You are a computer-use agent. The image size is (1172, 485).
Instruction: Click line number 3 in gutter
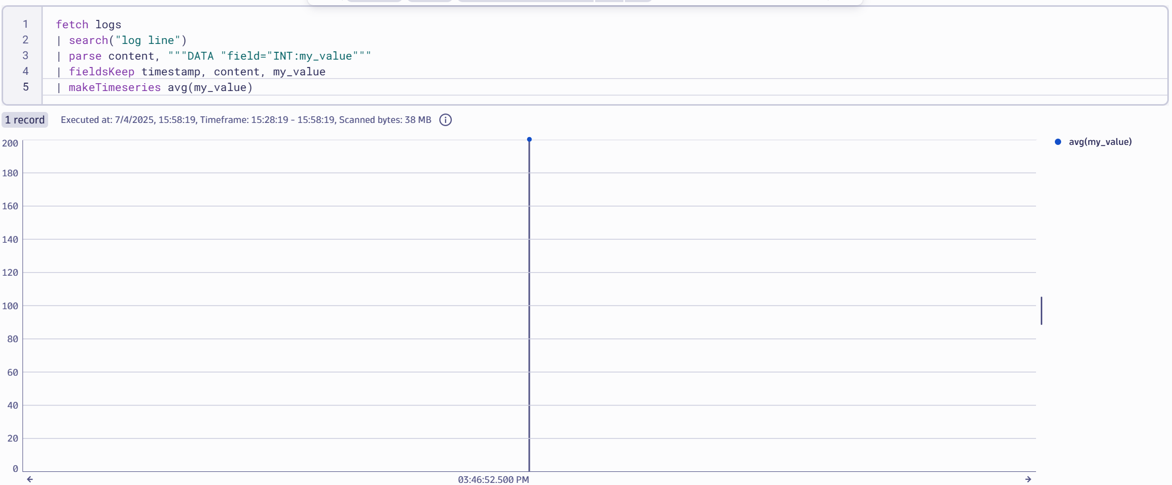pyautogui.click(x=25, y=55)
